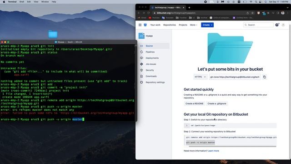Bookmark this page with the star icon

tap(252, 13)
